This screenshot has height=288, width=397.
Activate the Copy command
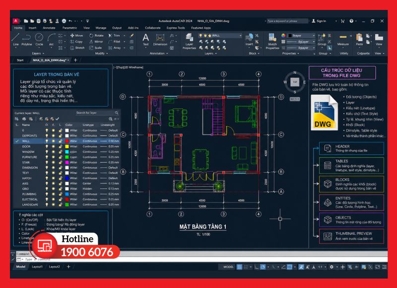76,42
